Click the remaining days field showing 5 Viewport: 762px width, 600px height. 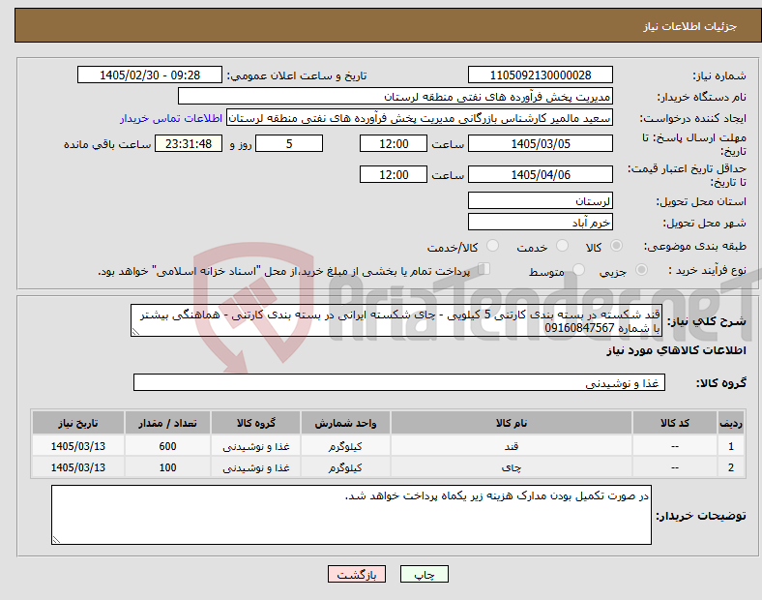[x=289, y=144]
